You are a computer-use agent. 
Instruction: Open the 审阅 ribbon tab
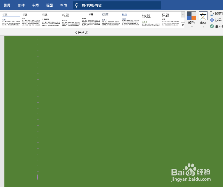[x=36, y=5]
